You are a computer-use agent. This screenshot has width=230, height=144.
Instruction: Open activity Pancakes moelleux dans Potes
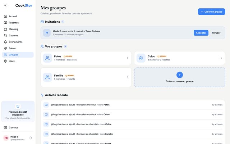(x=133, y=105)
